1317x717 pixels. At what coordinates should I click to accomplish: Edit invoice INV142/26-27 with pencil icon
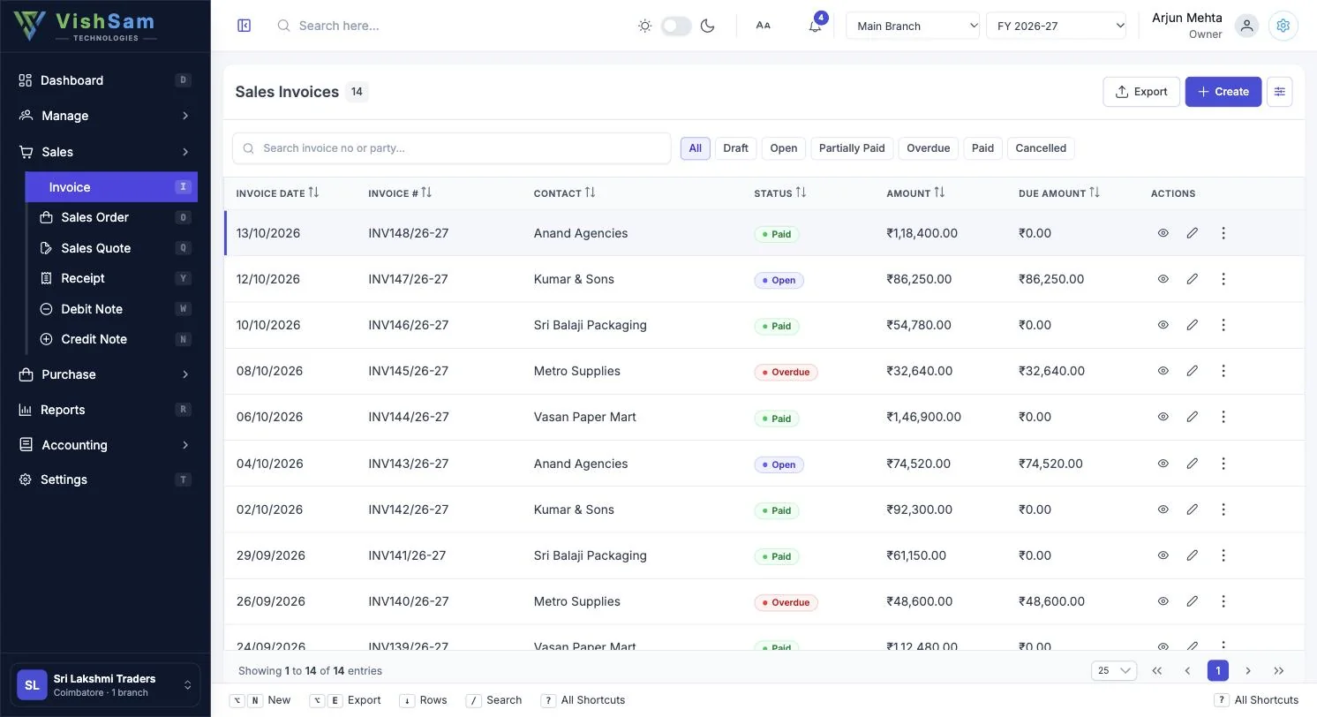pyautogui.click(x=1192, y=509)
